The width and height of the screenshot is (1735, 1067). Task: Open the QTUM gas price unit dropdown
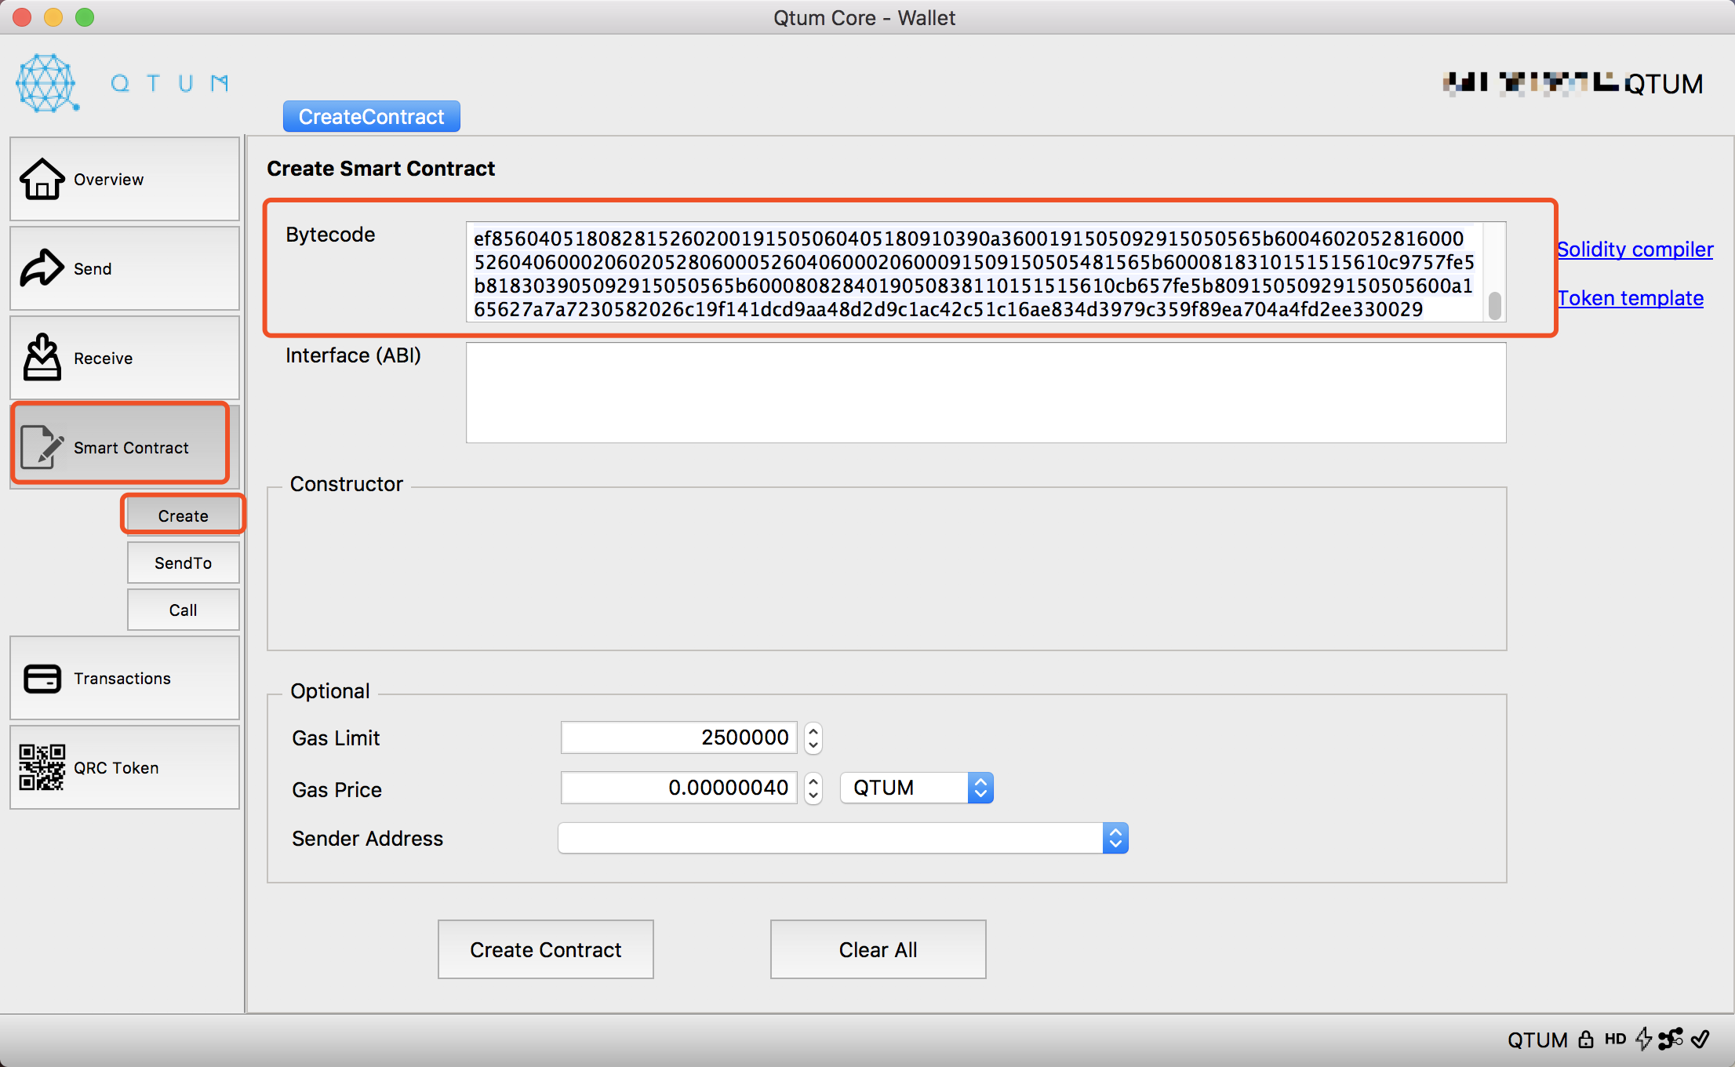(916, 788)
